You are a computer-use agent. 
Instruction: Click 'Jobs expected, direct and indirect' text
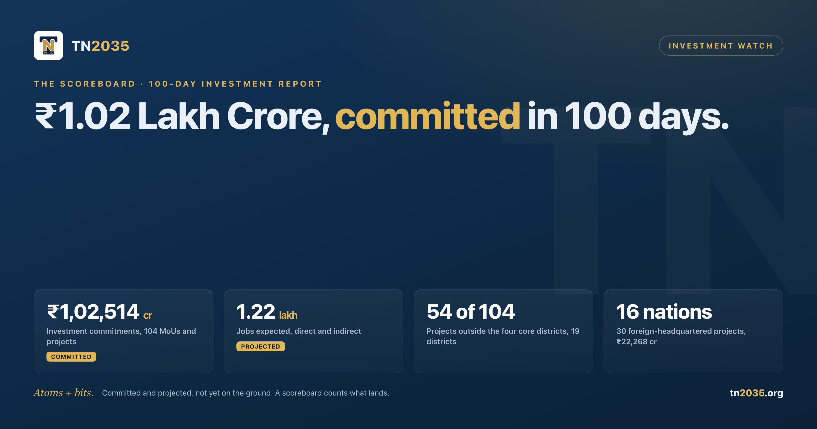(299, 331)
